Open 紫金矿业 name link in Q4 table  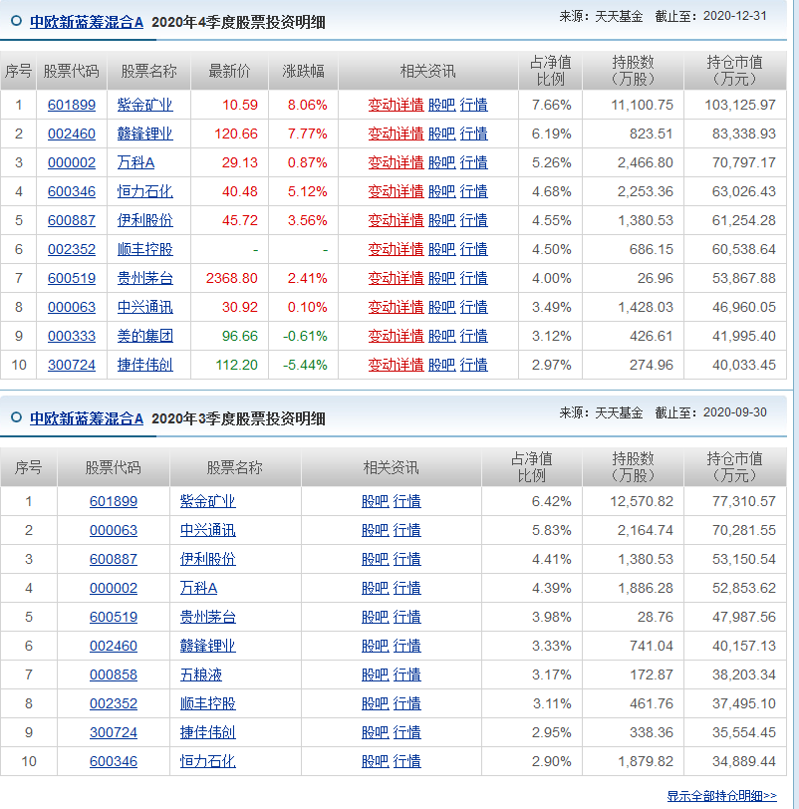(144, 106)
